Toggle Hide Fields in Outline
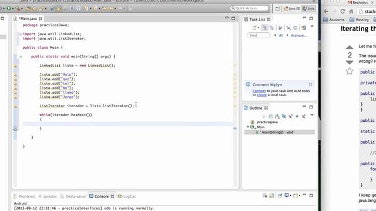The width and height of the screenshot is (376, 211). pos(284,117)
